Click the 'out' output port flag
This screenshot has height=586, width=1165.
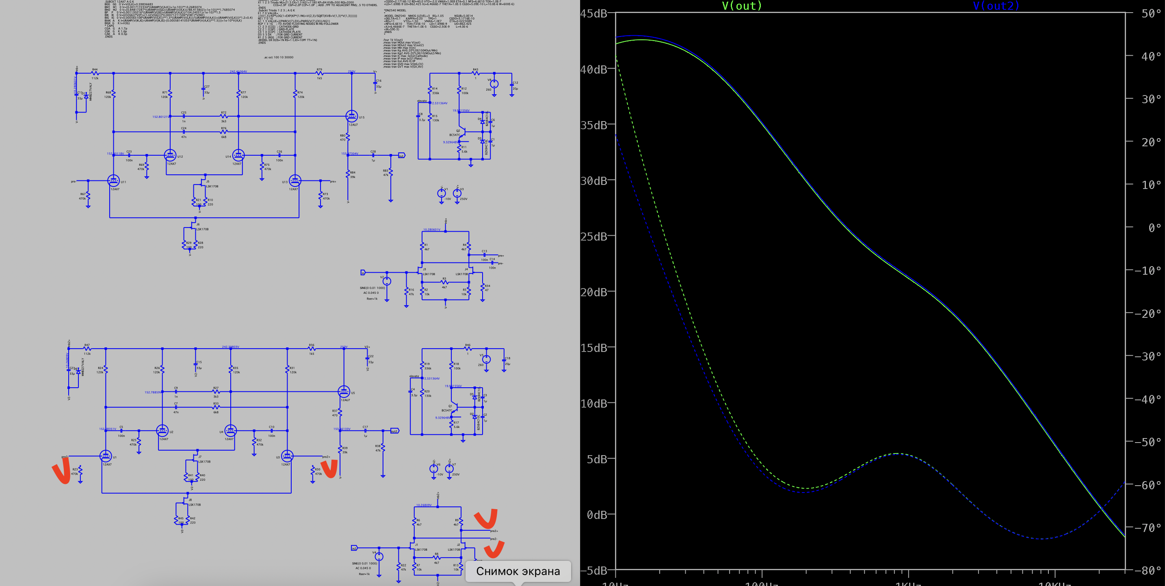[x=401, y=156]
